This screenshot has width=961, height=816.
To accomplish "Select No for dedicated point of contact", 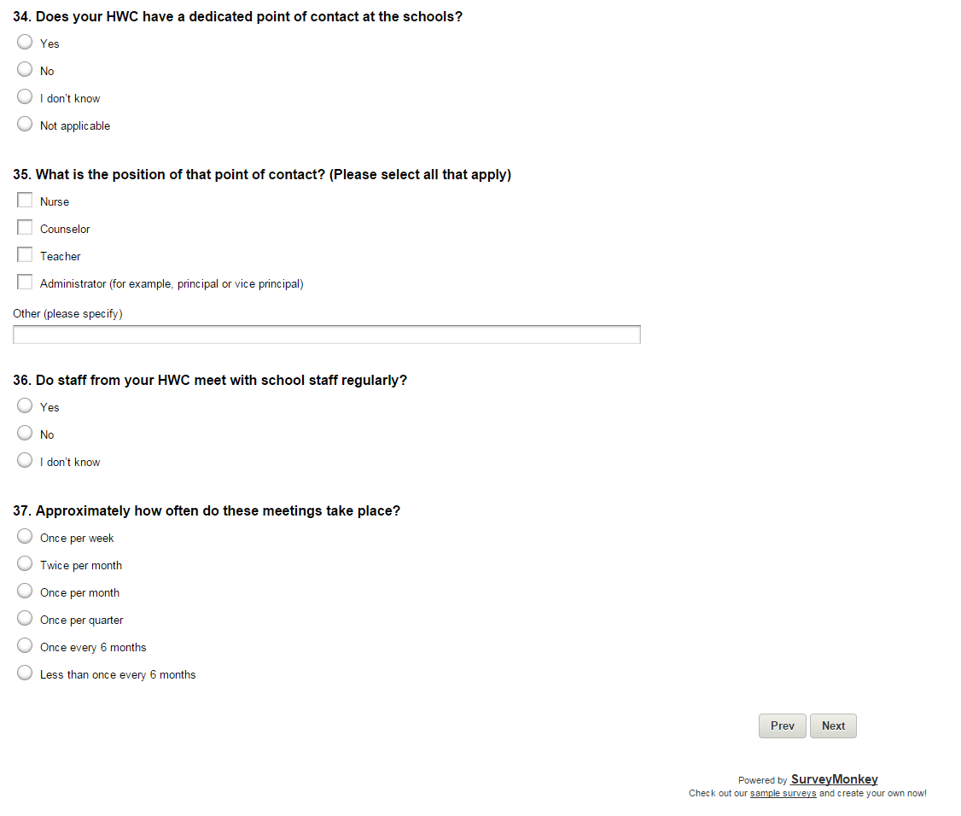I will point(25,70).
